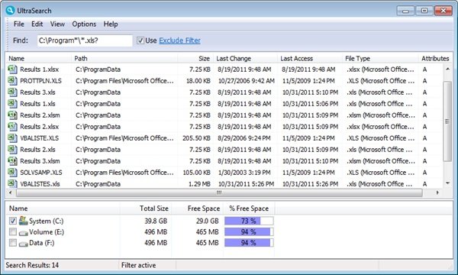Click the PROTTPLN.XLS file icon
Image resolution: width=458 pixels, height=275 pixels.
[12, 81]
